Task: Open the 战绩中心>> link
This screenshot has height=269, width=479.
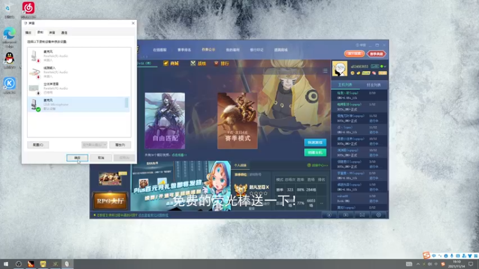Action: (318, 166)
